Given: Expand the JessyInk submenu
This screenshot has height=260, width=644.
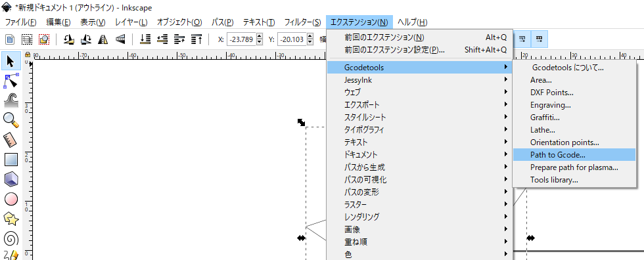Looking at the screenshot, I should point(419,80).
